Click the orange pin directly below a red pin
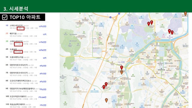This screenshot has height=108, width=192. [x=121, y=72]
